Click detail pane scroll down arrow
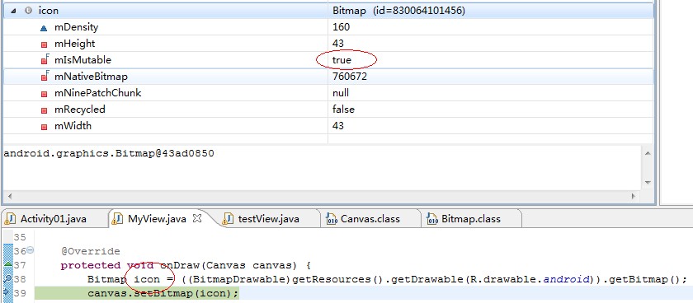 click(x=648, y=182)
